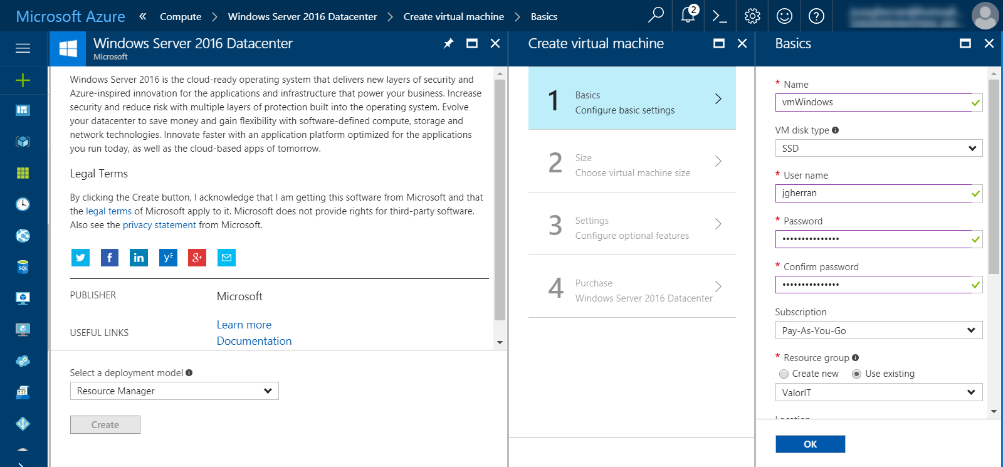Click the Resource group info icon
This screenshot has width=1003, height=467.
(855, 357)
